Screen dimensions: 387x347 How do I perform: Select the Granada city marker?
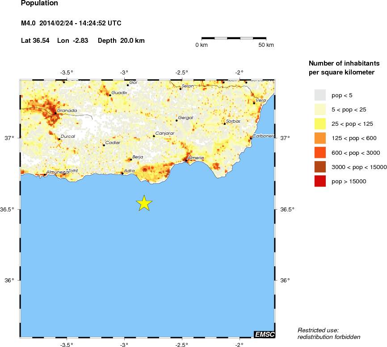click(56, 114)
